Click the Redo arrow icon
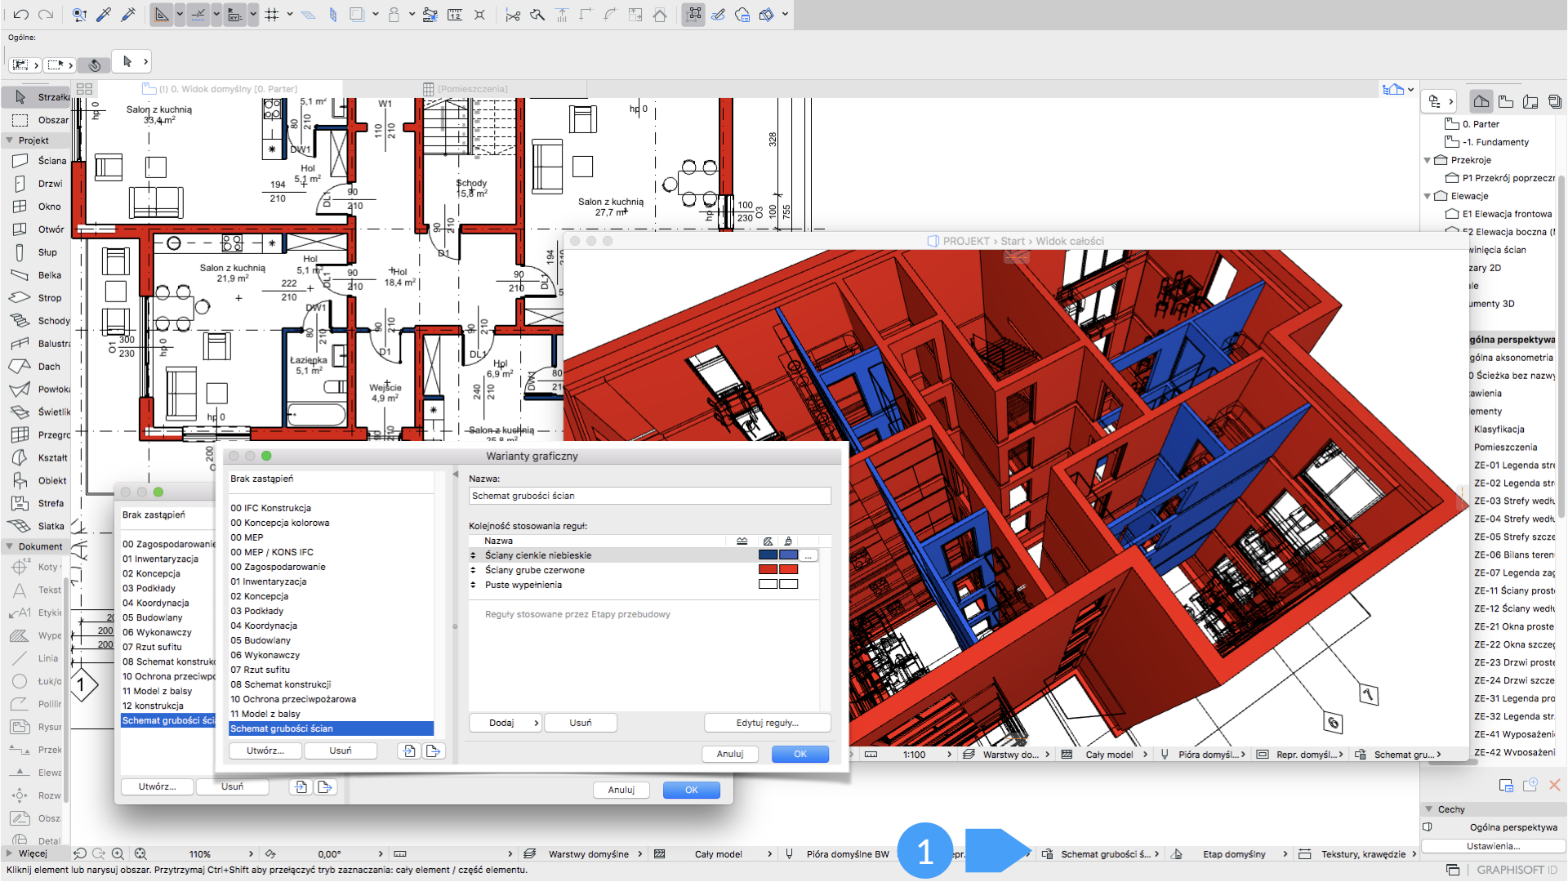 (x=47, y=14)
